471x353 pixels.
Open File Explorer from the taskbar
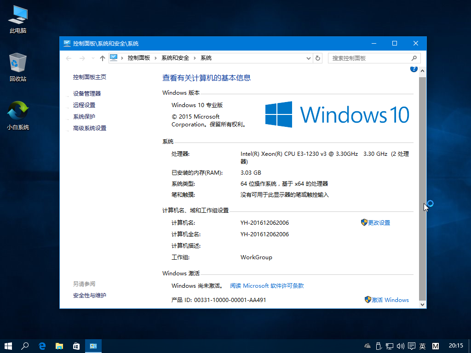[59, 346]
